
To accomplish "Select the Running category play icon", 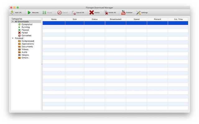I will pos(19,27).
